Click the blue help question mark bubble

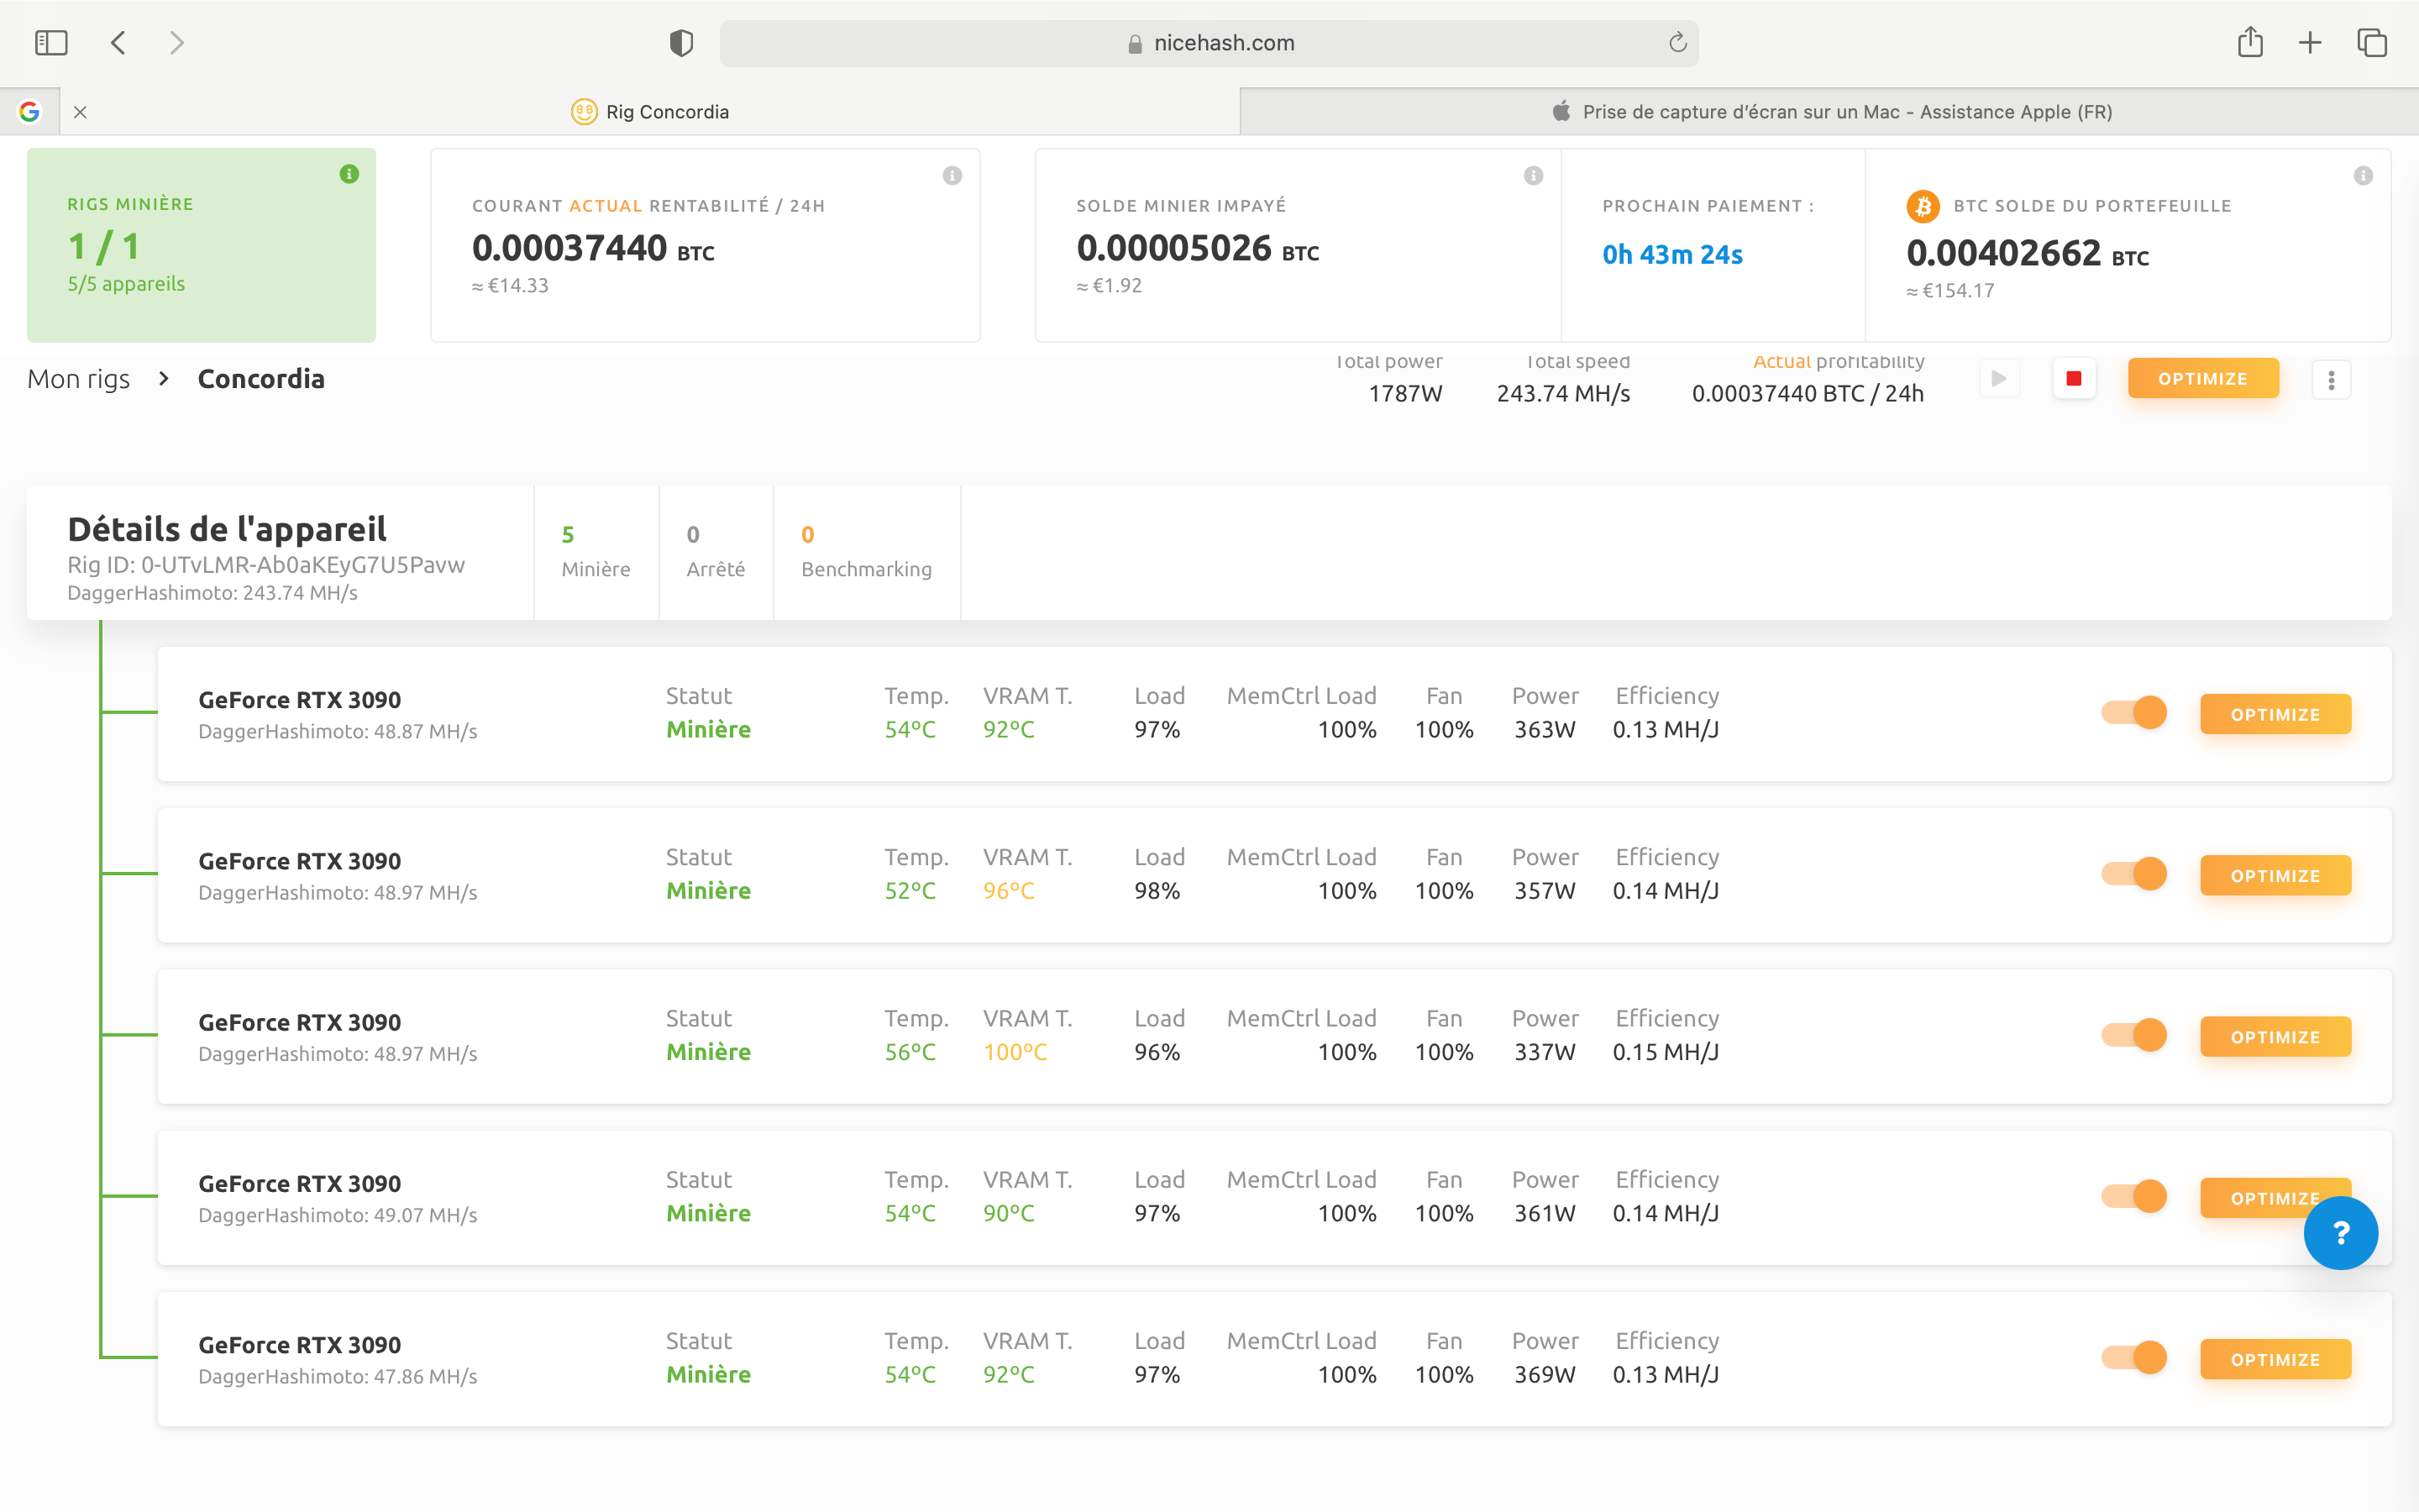(x=2340, y=1233)
